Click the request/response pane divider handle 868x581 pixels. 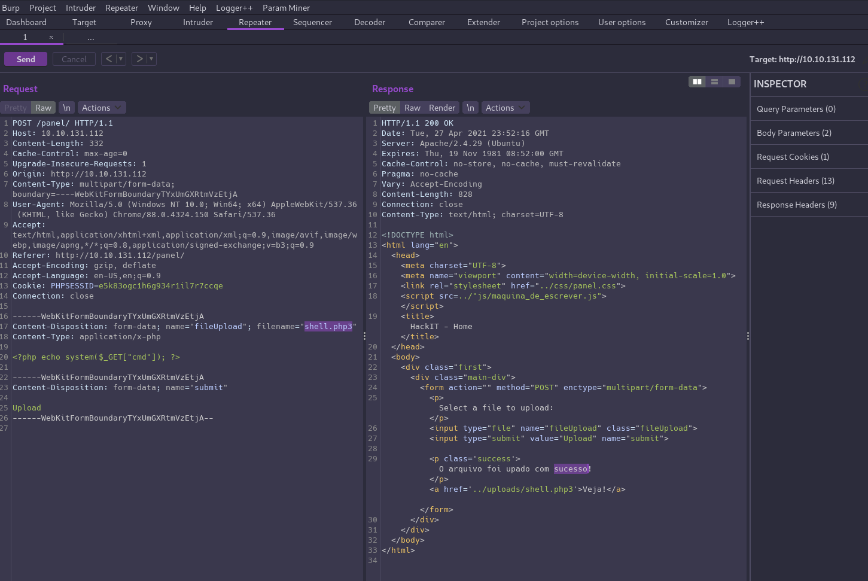364,336
